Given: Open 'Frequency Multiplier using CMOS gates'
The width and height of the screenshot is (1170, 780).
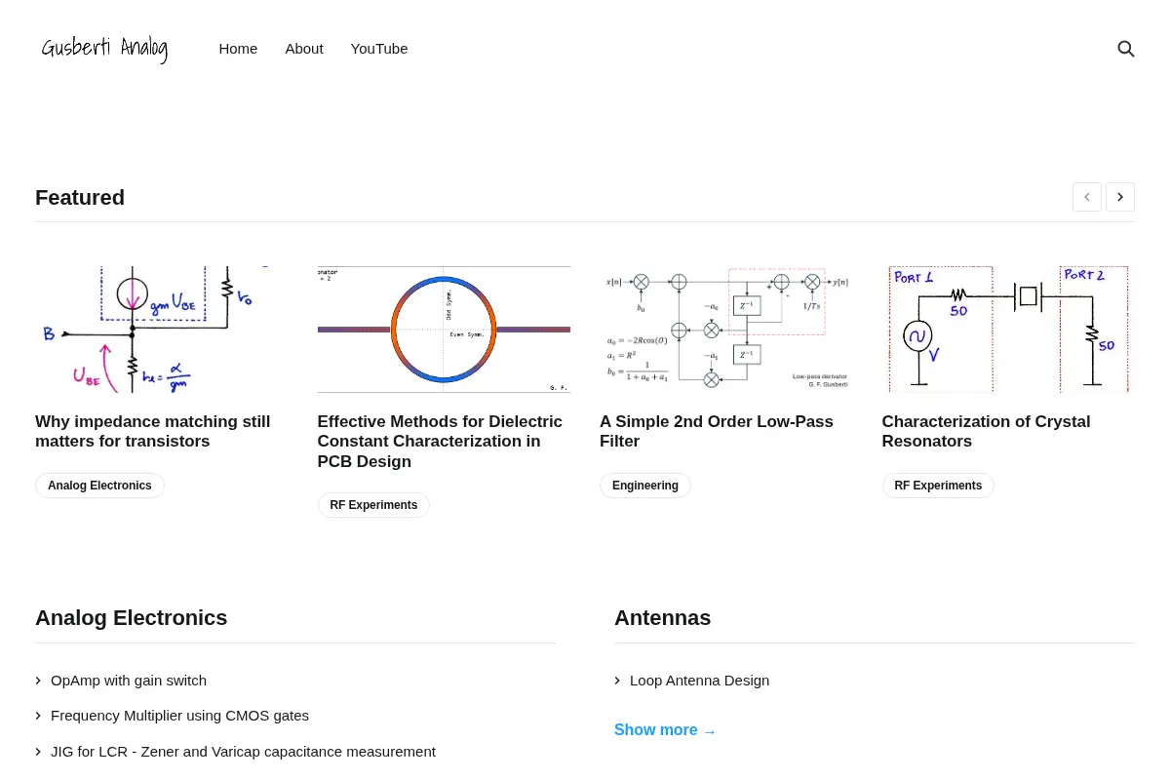Looking at the screenshot, I should point(179,716).
